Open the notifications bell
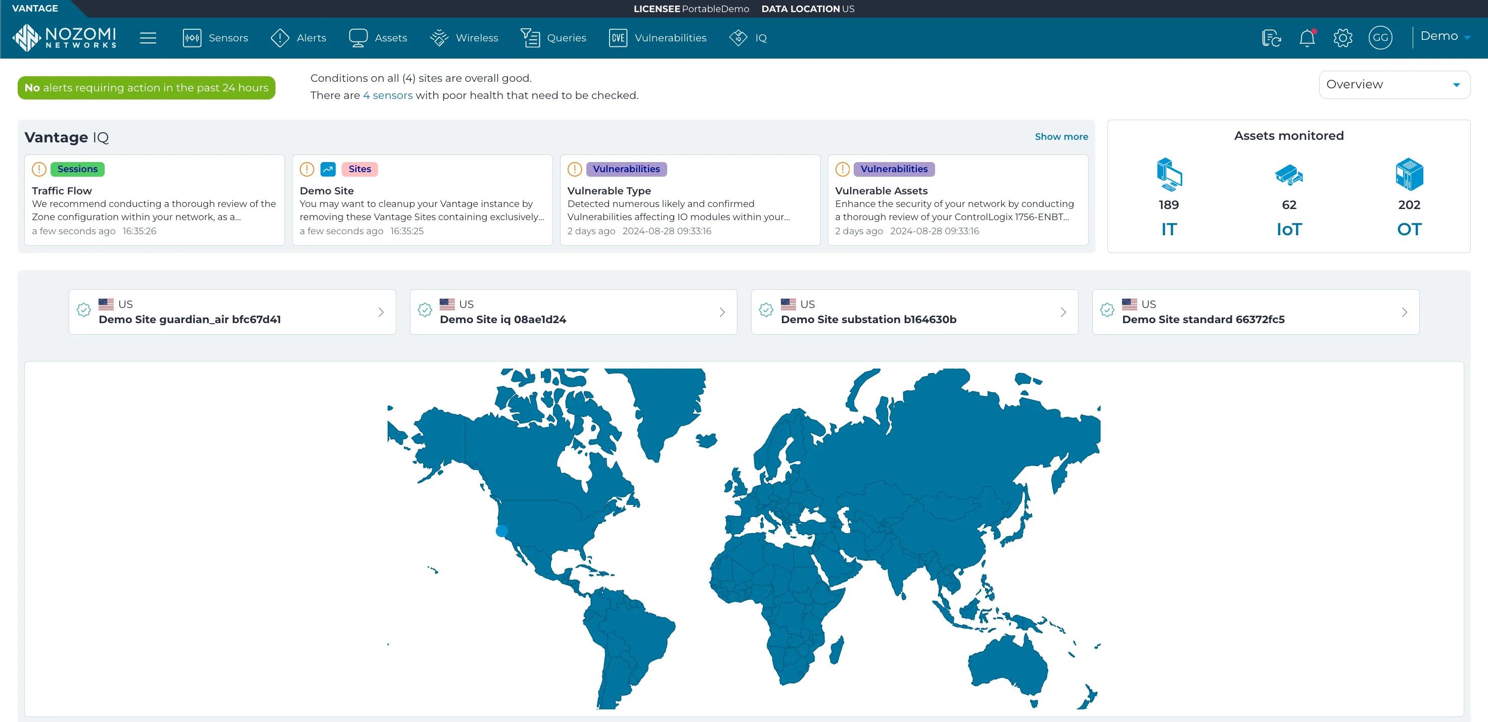Screen dimensions: 1488x722 pos(1307,38)
